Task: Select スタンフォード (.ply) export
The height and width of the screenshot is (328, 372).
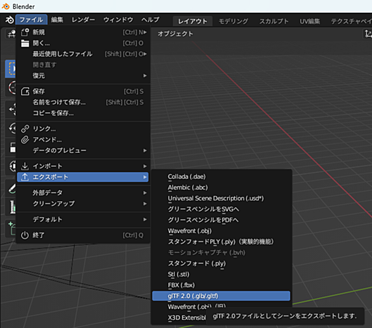Action: pos(221,263)
